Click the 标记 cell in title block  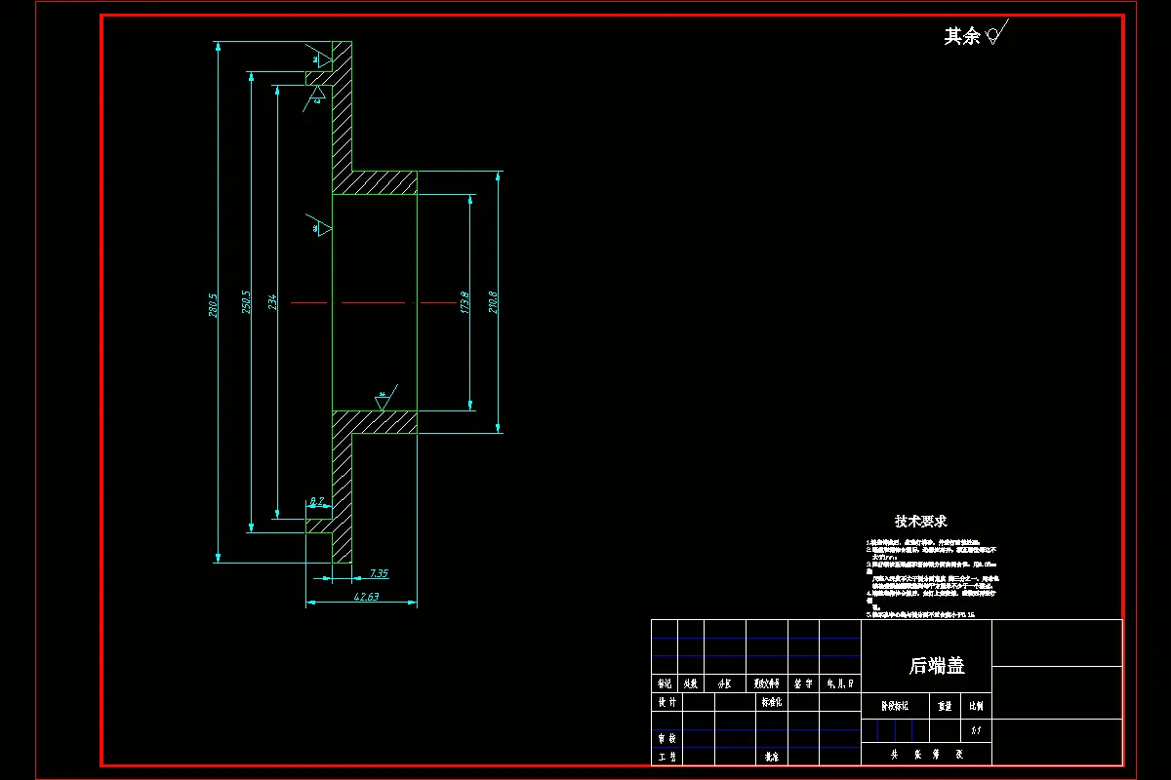(x=665, y=683)
